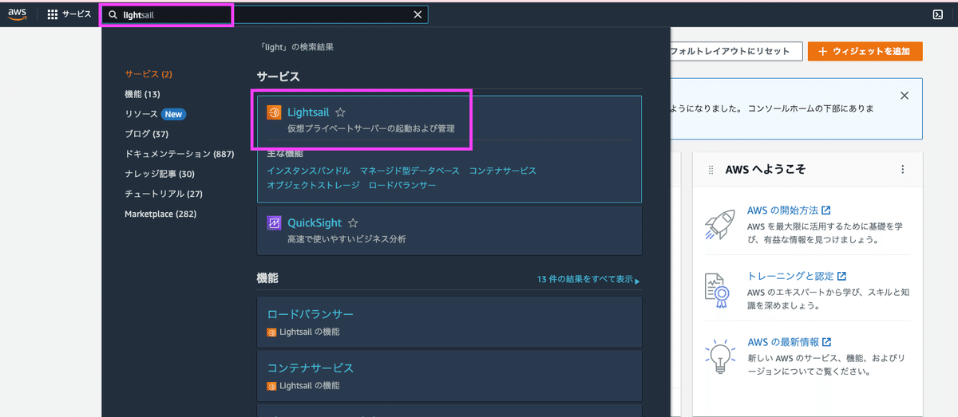Click the external link icon after AWS の開始方法

click(x=826, y=210)
